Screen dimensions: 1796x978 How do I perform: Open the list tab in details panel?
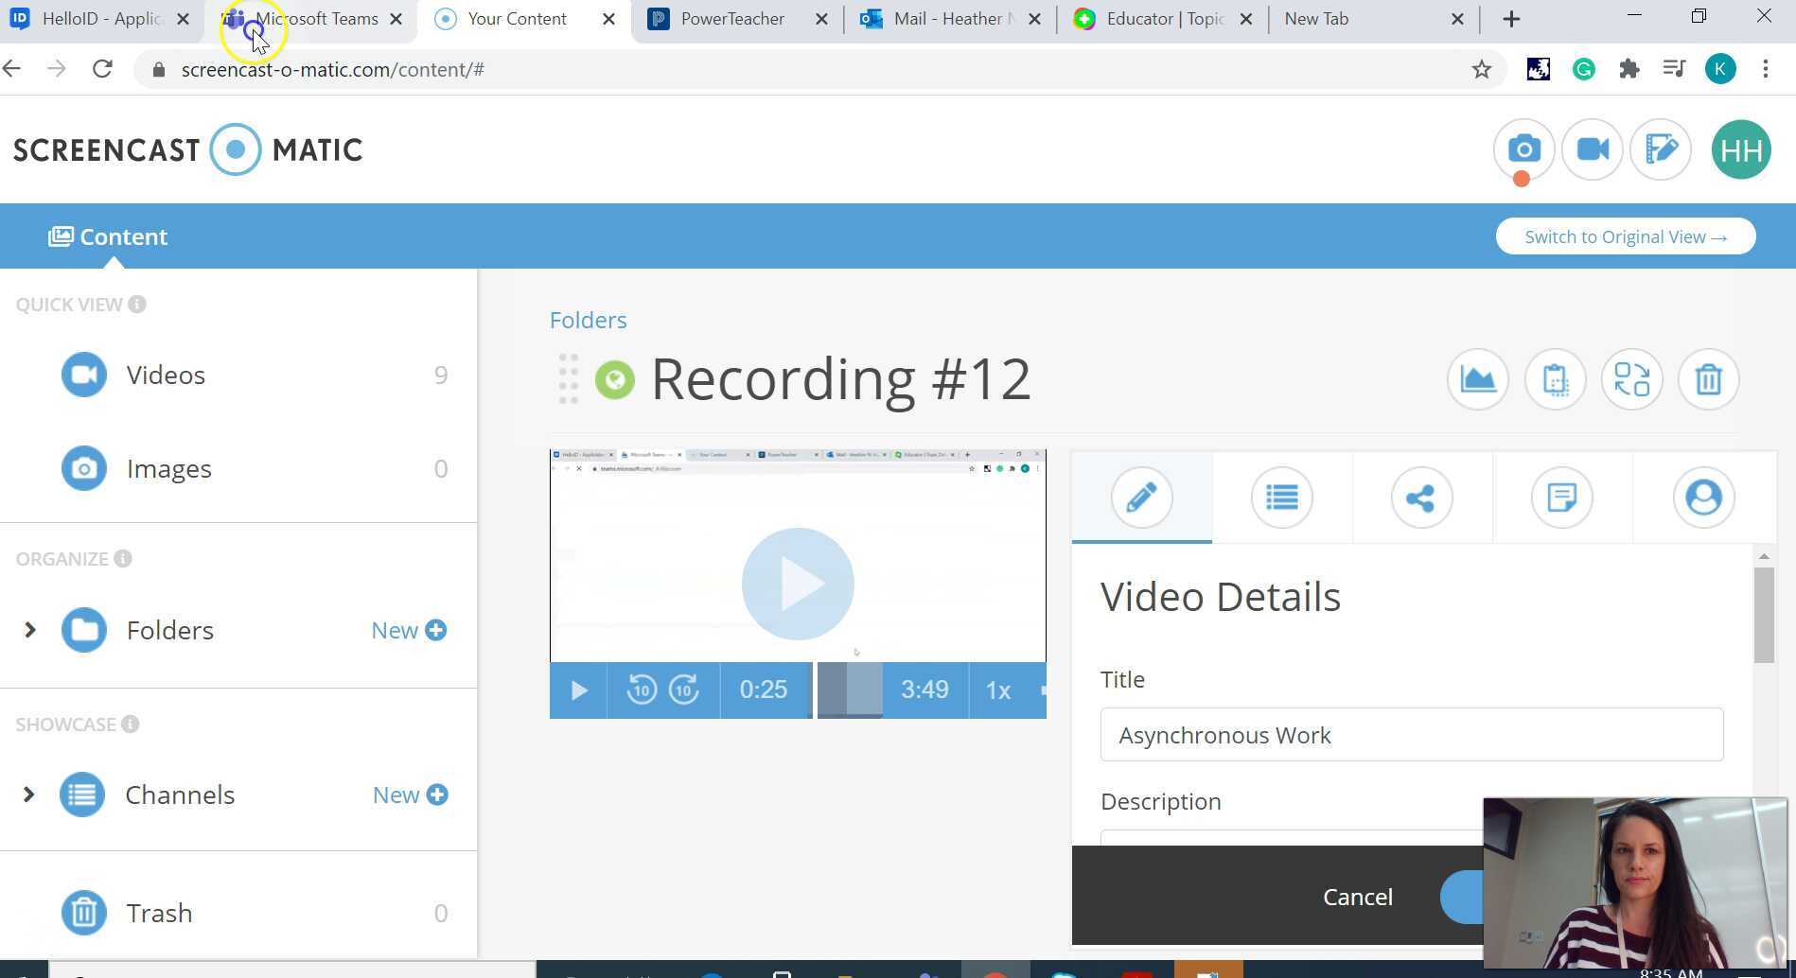(1281, 498)
